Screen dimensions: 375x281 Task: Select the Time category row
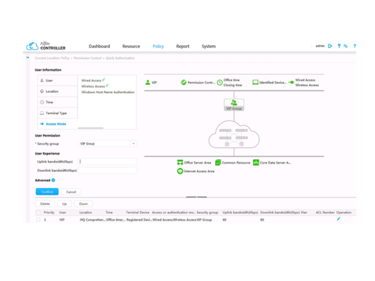pyautogui.click(x=57, y=102)
